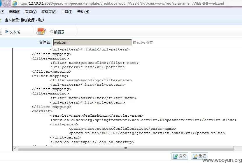This screenshot has height=163, width=242.
Task: Select the 文本域 radio button
Action: coord(7,32)
